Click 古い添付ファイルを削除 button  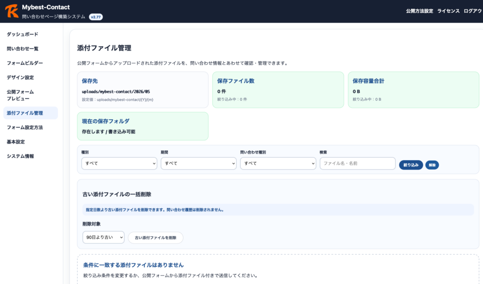pyautogui.click(x=156, y=237)
